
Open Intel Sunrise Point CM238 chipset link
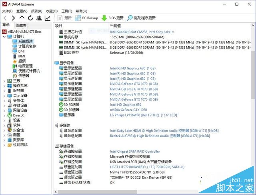coord(142,32)
